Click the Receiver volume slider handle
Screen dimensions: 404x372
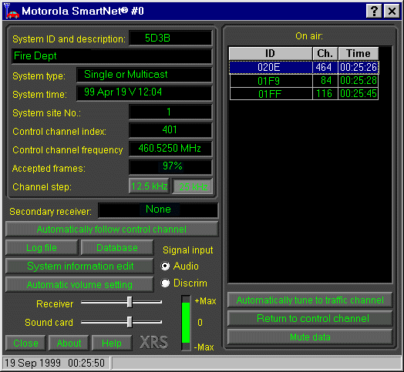pos(130,302)
